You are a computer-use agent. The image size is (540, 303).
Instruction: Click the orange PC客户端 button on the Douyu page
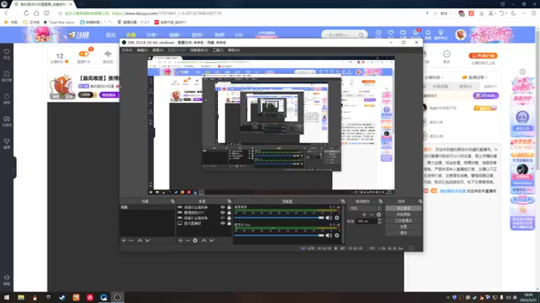(483, 56)
